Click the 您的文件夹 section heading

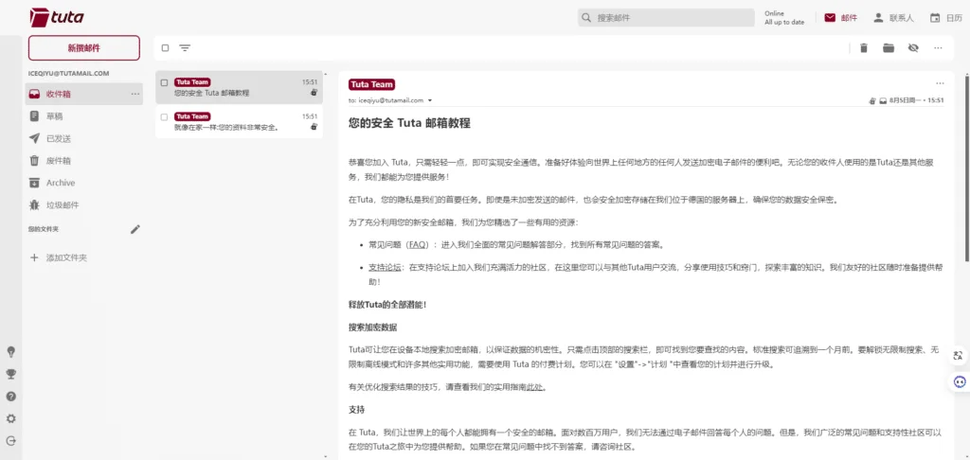click(x=44, y=229)
